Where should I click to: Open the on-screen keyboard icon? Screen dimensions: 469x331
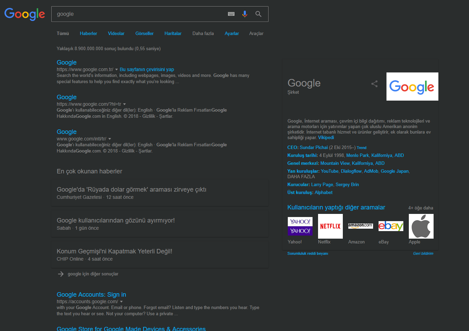[x=231, y=14]
